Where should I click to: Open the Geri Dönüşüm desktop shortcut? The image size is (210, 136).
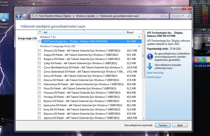pos(20,4)
